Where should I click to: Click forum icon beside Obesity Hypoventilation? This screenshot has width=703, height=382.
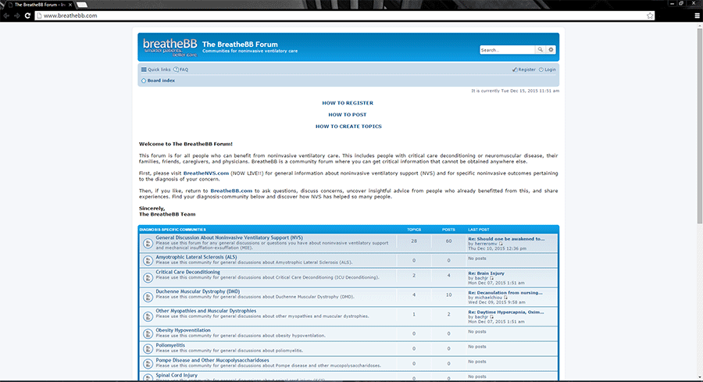[148, 334]
